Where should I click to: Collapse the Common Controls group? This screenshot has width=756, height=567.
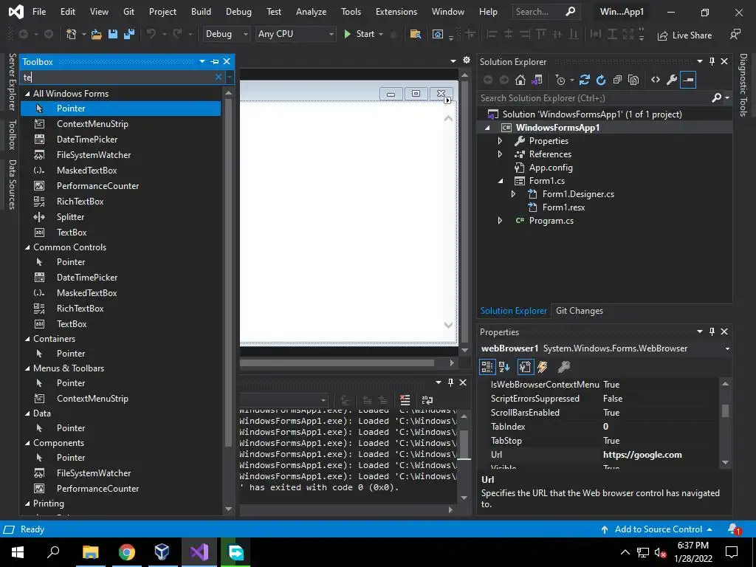(27, 247)
